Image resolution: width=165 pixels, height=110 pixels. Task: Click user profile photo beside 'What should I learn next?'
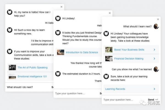156,26
